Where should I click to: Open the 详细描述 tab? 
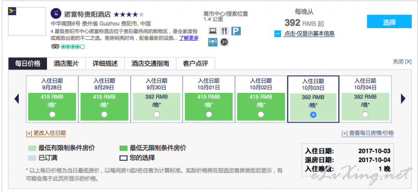click(x=105, y=64)
